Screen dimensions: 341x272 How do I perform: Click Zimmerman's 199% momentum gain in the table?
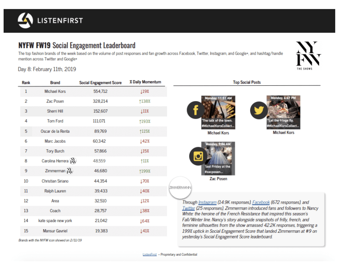pos(145,171)
